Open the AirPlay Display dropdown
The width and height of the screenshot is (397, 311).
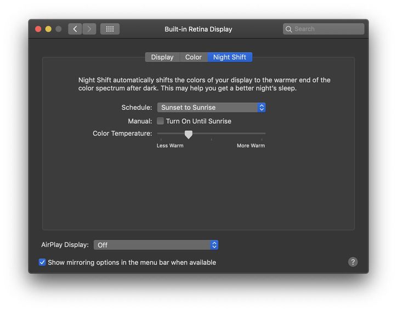(x=156, y=245)
